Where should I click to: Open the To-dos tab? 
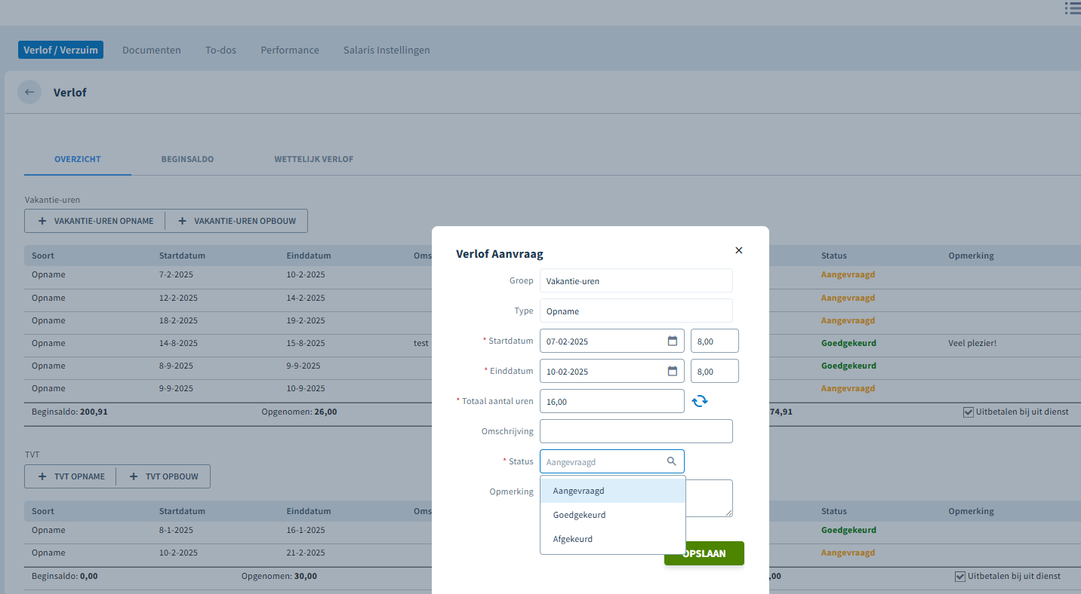point(220,50)
